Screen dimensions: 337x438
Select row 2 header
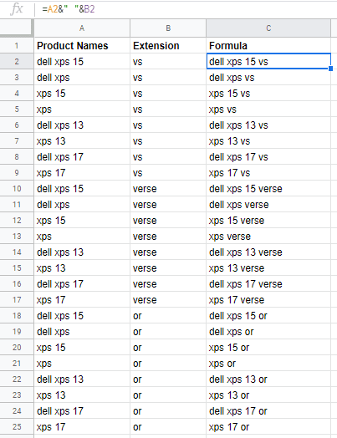click(17, 62)
